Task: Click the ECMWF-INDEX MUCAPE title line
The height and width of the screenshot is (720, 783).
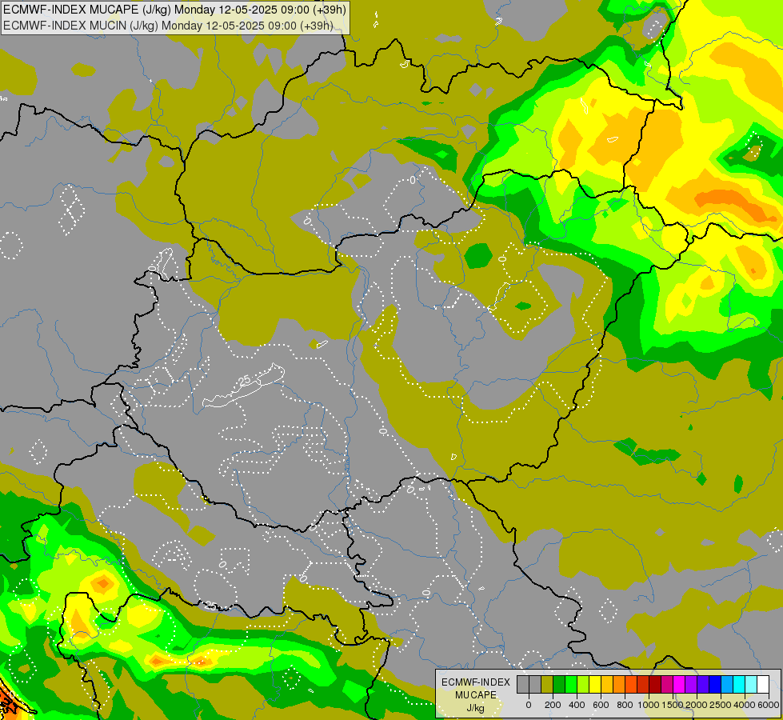Action: [174, 10]
